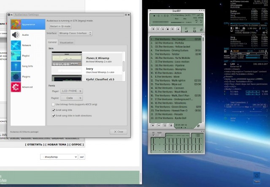This screenshot has width=270, height=187.
Task: Select 'The Ventures - Walk, Don't Run' in playlist
Action: (175, 95)
